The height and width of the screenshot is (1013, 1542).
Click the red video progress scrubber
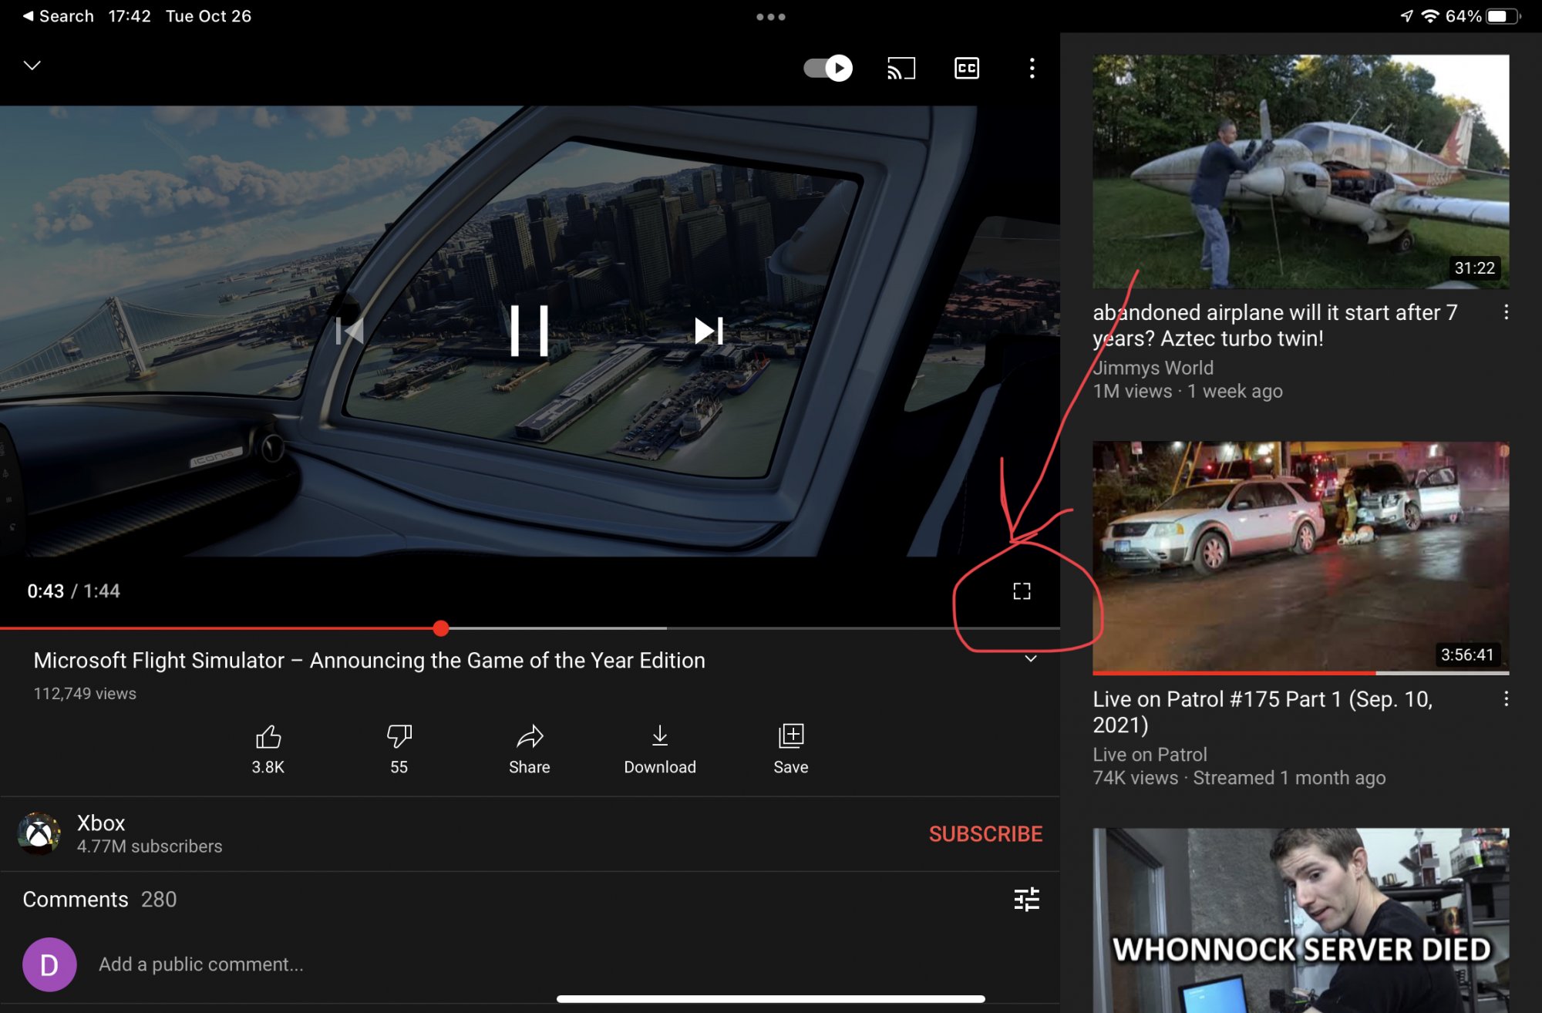441,628
